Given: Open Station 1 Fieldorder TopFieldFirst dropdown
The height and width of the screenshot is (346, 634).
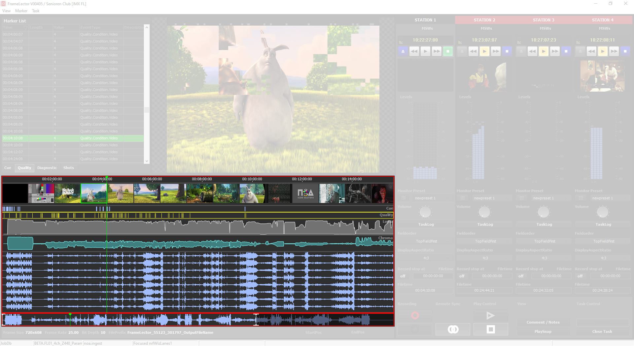Looking at the screenshot, I should click(425, 241).
